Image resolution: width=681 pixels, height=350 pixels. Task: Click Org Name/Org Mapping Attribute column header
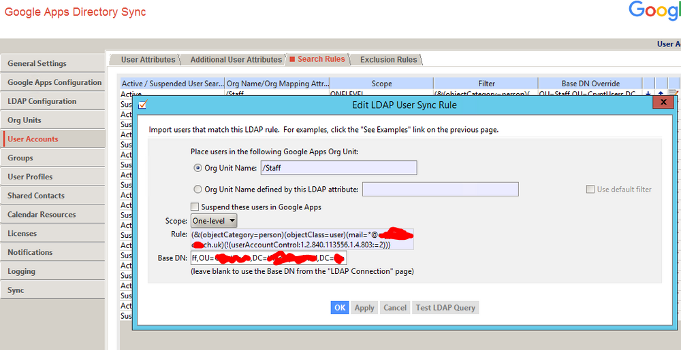(277, 84)
